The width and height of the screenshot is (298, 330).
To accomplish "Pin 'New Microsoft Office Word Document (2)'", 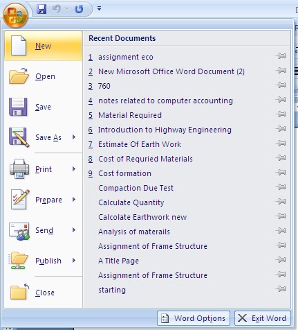I will coord(281,71).
